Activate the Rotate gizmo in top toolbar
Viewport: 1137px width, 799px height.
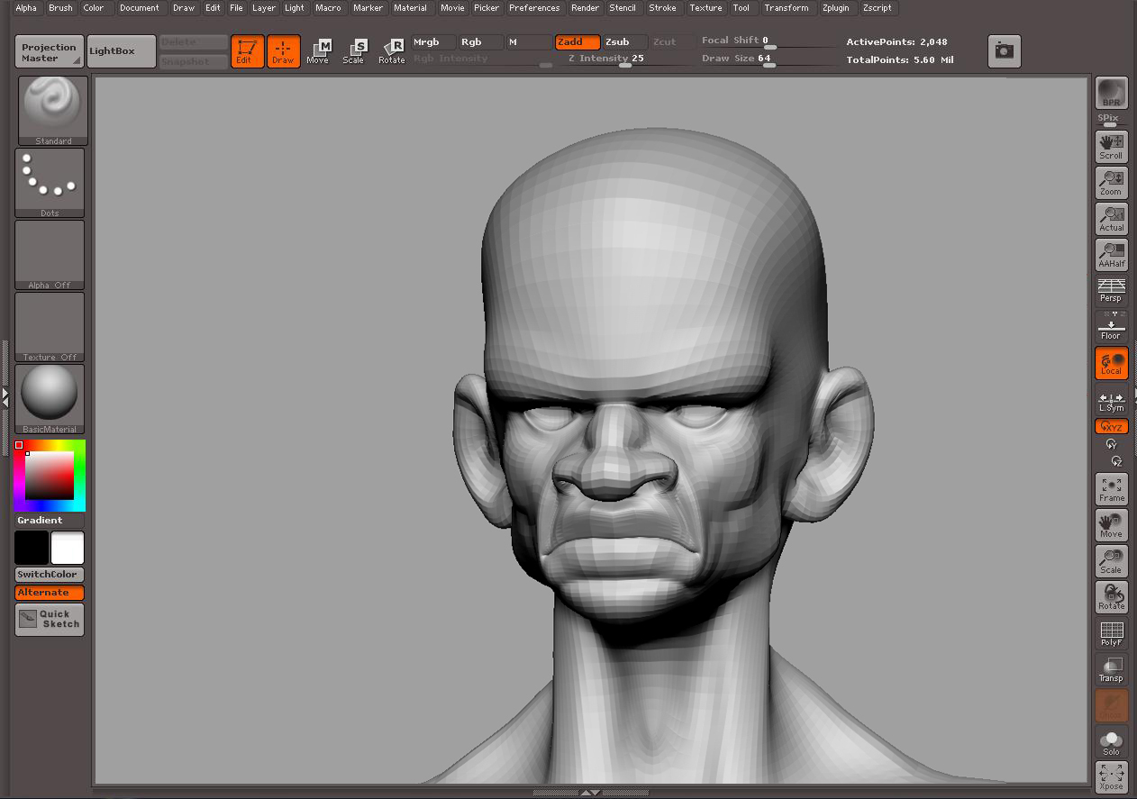(x=392, y=50)
